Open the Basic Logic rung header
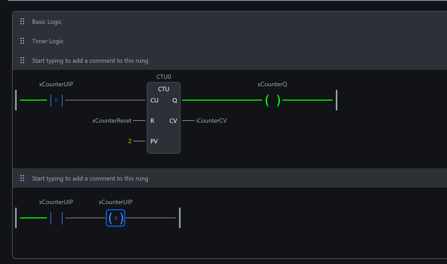This screenshot has height=264, width=447. point(47,22)
